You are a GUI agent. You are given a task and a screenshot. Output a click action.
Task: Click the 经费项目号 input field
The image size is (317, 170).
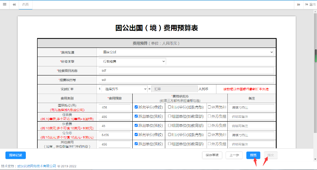tap(186, 80)
